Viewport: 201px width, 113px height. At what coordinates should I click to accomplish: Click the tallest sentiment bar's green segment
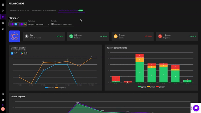click(x=140, y=72)
